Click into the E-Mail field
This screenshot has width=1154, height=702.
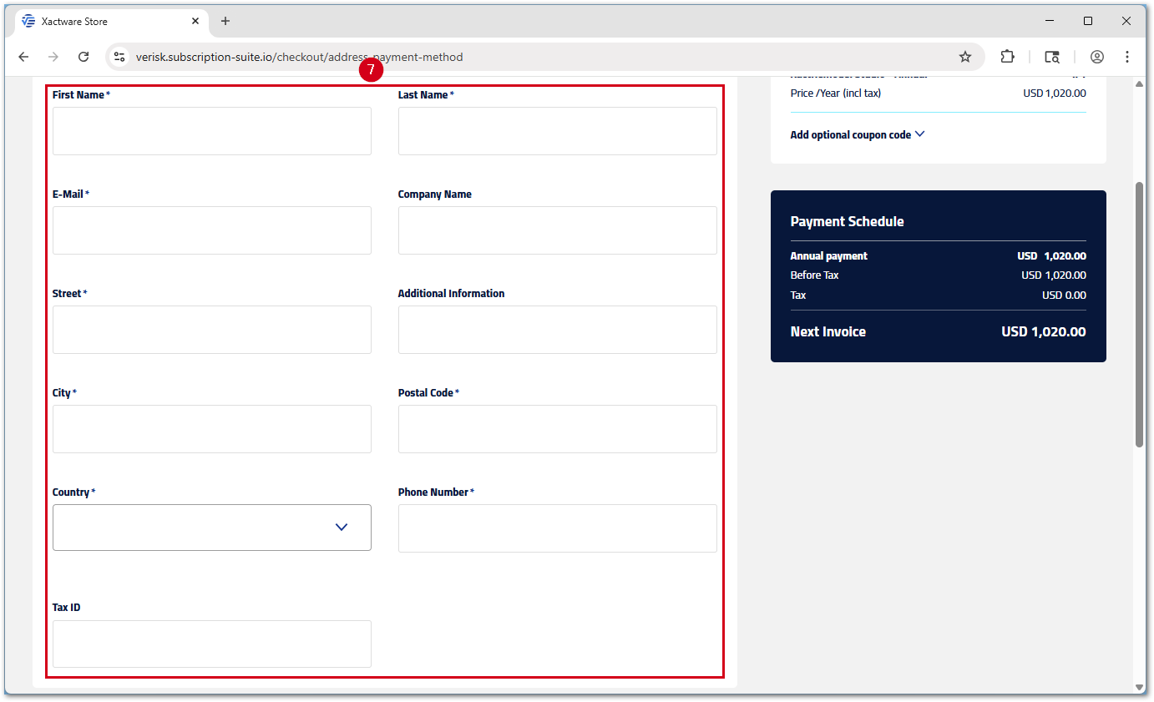click(212, 230)
